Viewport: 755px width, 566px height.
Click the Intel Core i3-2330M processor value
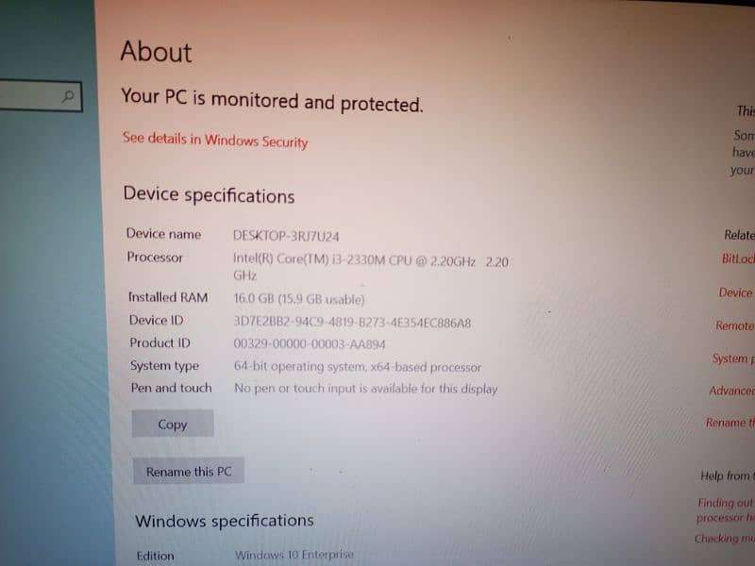click(x=370, y=267)
